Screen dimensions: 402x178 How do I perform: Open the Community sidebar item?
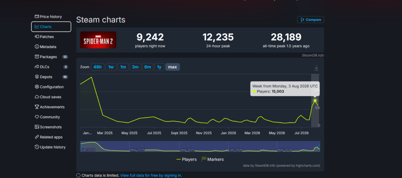51,117
